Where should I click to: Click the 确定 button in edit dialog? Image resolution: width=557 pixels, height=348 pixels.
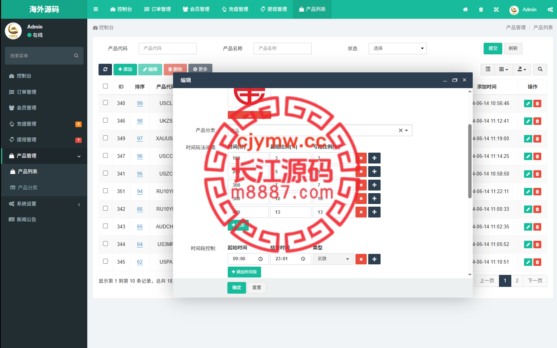point(237,288)
